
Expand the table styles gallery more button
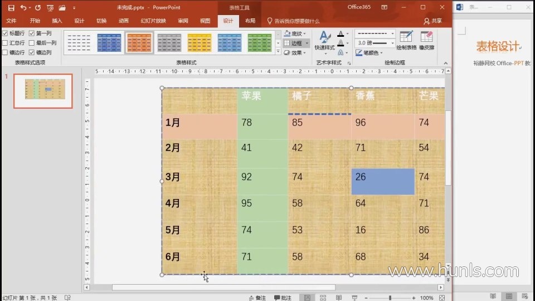[278, 51]
